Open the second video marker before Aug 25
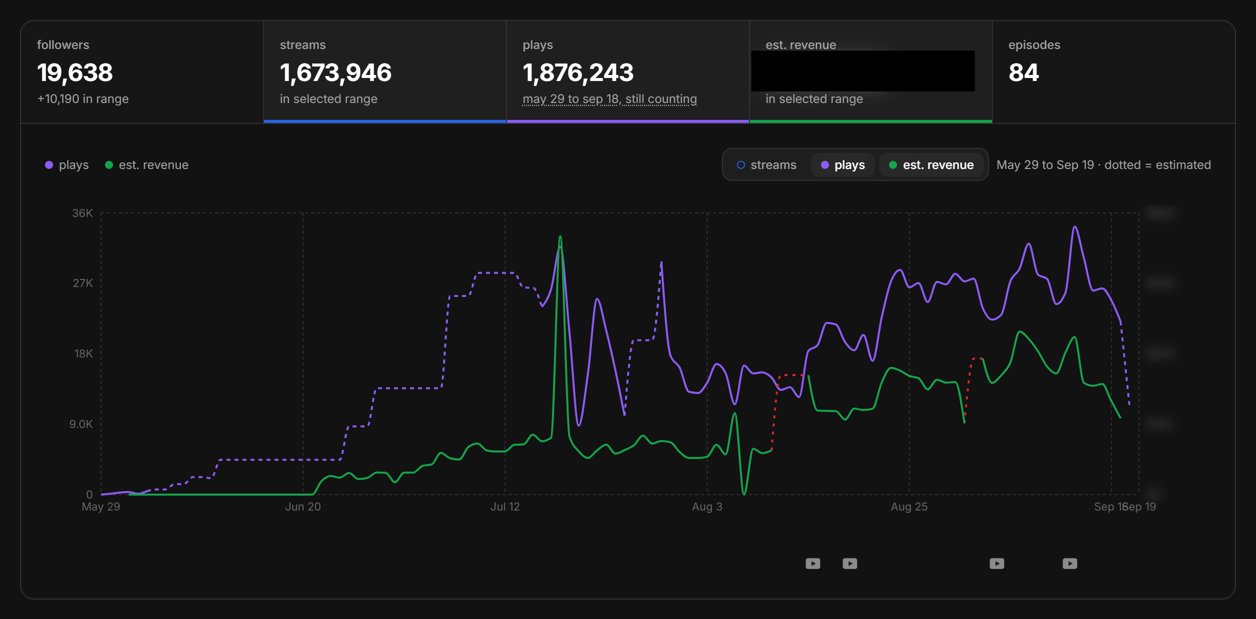The height and width of the screenshot is (619, 1256). 850,563
